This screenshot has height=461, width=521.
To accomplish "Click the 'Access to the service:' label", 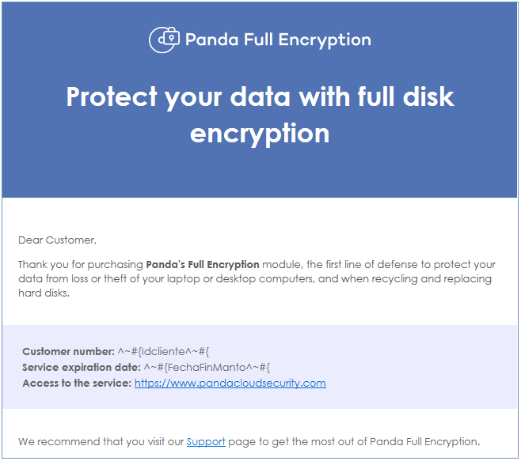I will coord(77,383).
